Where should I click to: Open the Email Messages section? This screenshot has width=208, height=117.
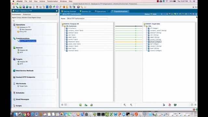pos(22,99)
